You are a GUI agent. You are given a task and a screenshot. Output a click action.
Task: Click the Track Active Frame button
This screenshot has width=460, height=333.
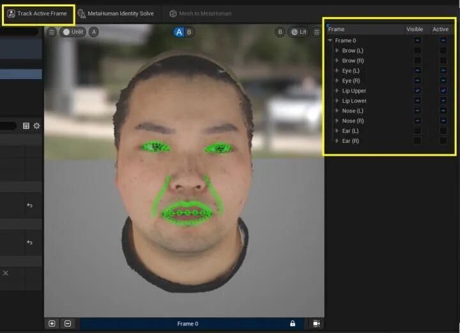(x=37, y=13)
